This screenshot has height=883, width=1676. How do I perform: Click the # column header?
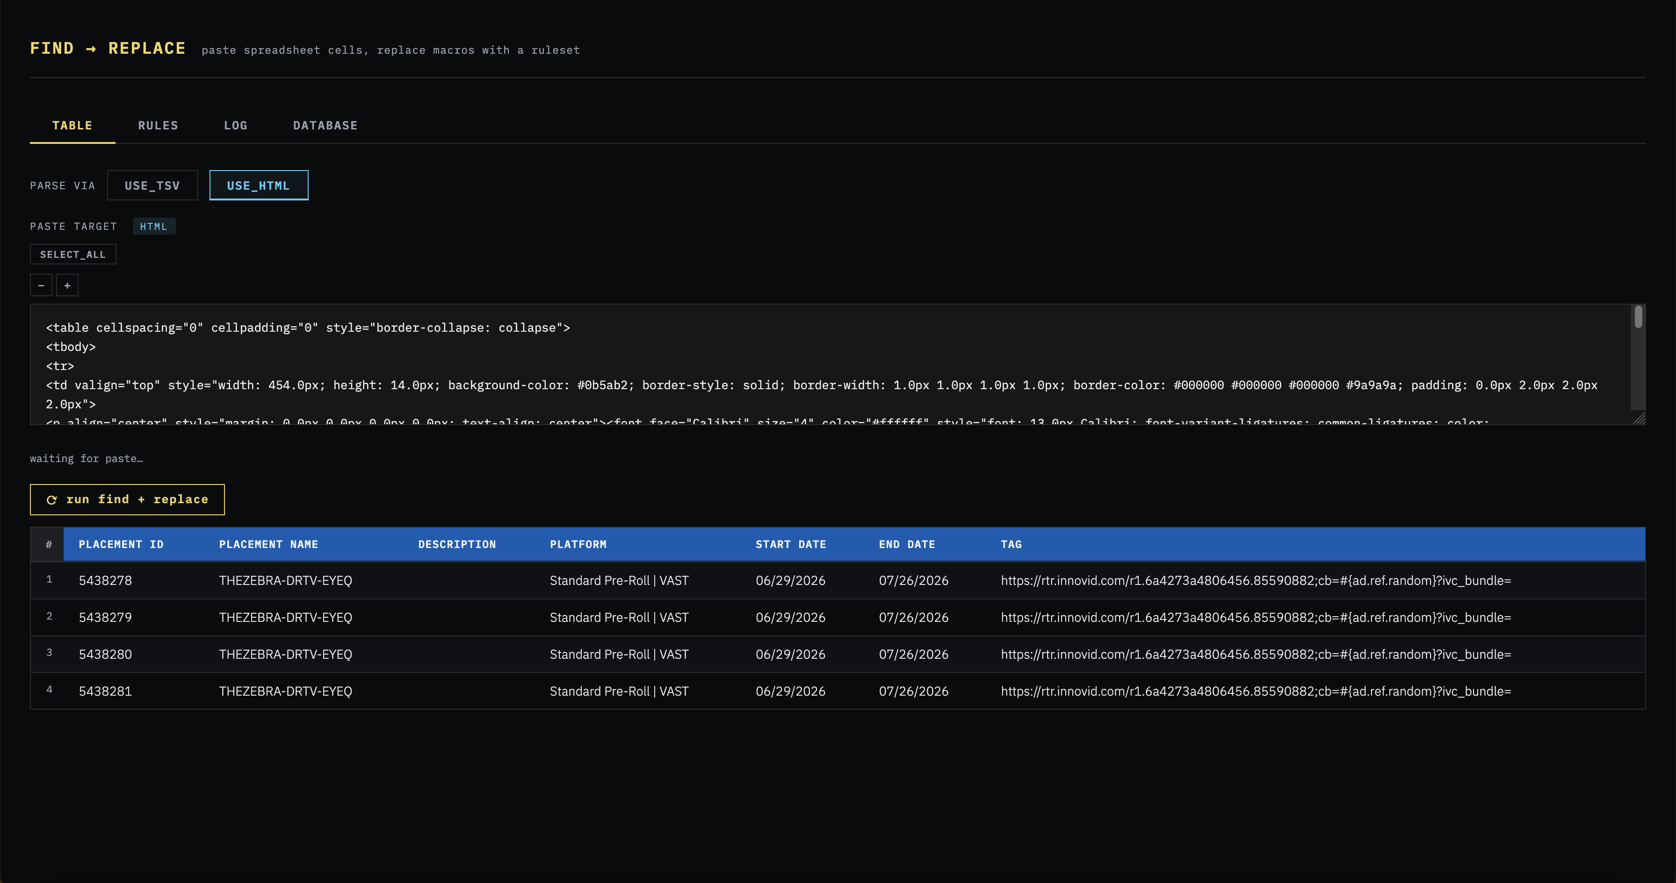click(49, 544)
